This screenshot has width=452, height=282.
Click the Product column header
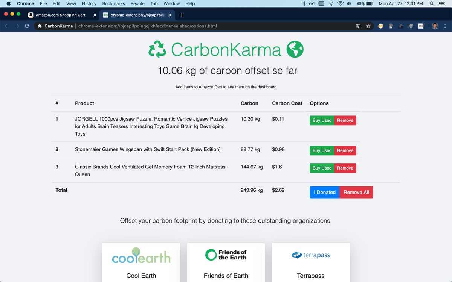(84, 103)
